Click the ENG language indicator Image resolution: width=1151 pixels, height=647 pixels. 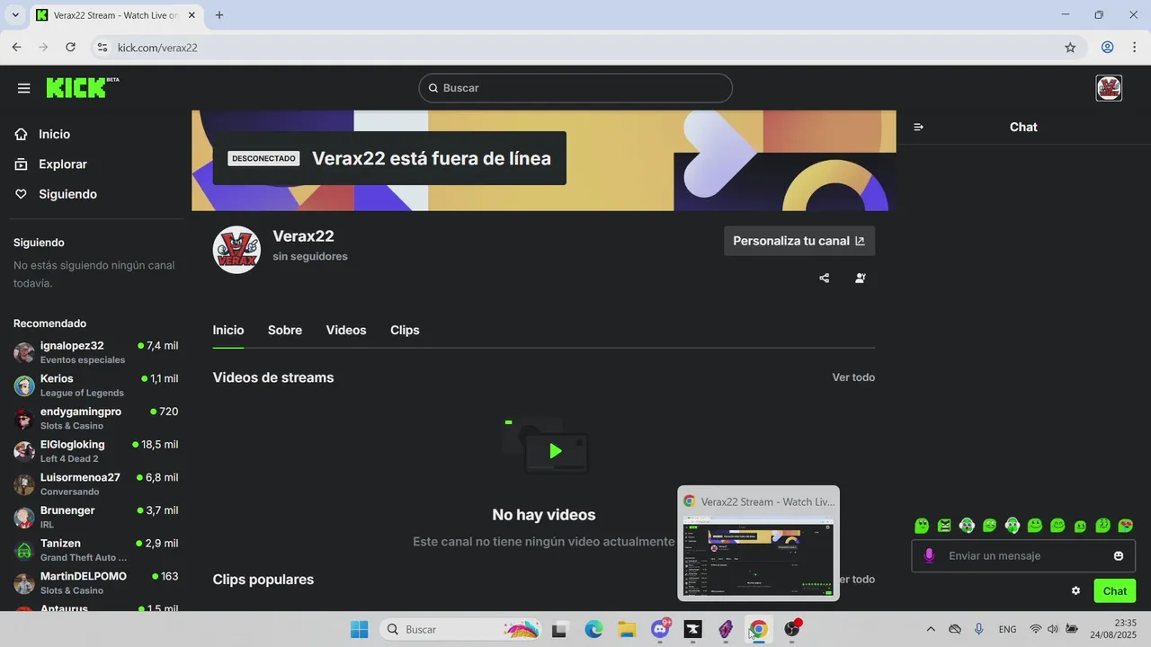[1007, 629]
